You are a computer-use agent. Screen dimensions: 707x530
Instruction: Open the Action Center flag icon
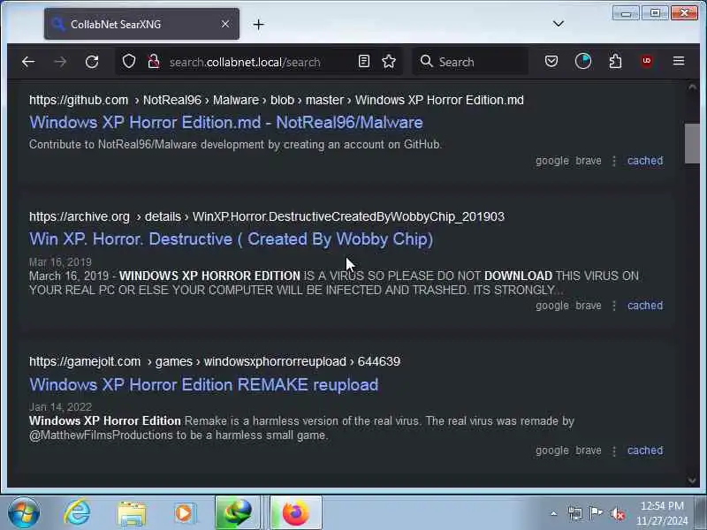click(x=596, y=513)
